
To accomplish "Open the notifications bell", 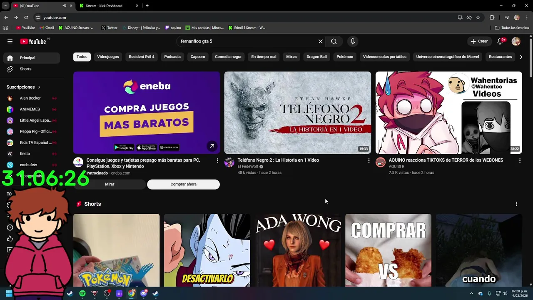I will click(501, 41).
